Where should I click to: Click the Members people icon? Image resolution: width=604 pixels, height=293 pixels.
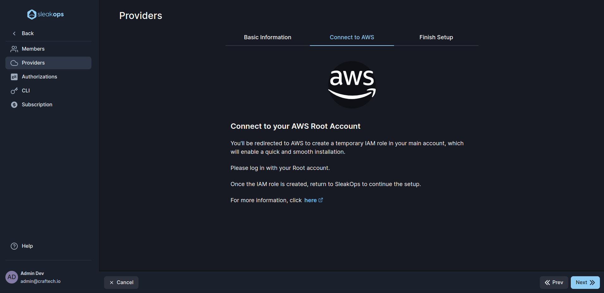click(14, 49)
